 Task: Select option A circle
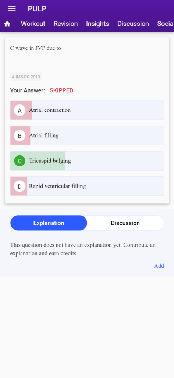(20, 110)
